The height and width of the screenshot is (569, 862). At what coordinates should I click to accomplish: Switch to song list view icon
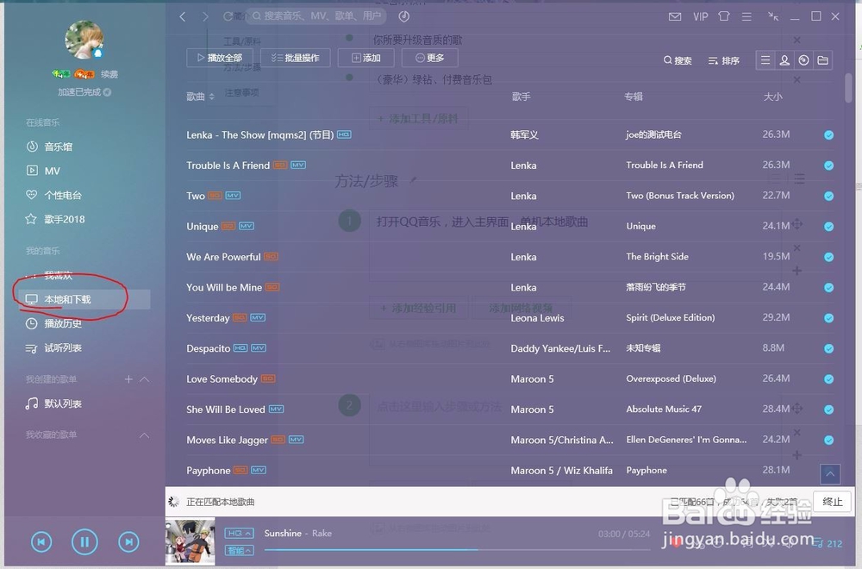[765, 60]
